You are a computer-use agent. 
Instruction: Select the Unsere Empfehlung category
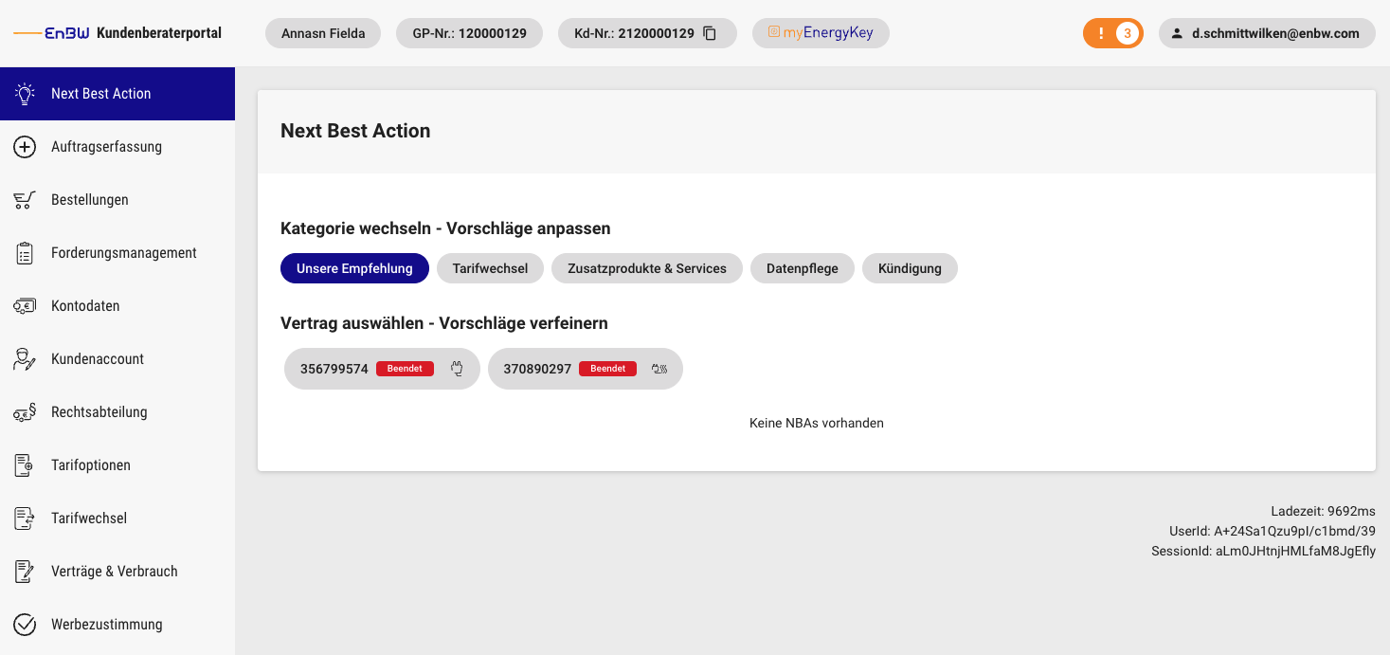point(354,268)
